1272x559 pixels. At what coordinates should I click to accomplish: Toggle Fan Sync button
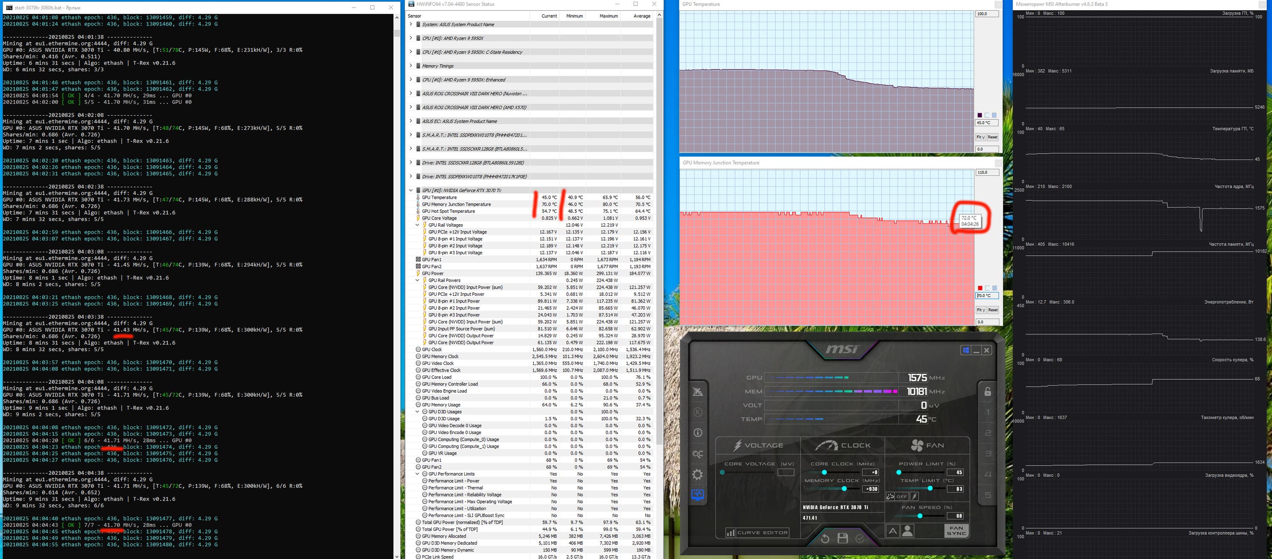point(956,531)
